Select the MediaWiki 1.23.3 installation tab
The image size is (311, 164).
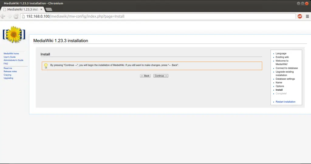point(22,9)
